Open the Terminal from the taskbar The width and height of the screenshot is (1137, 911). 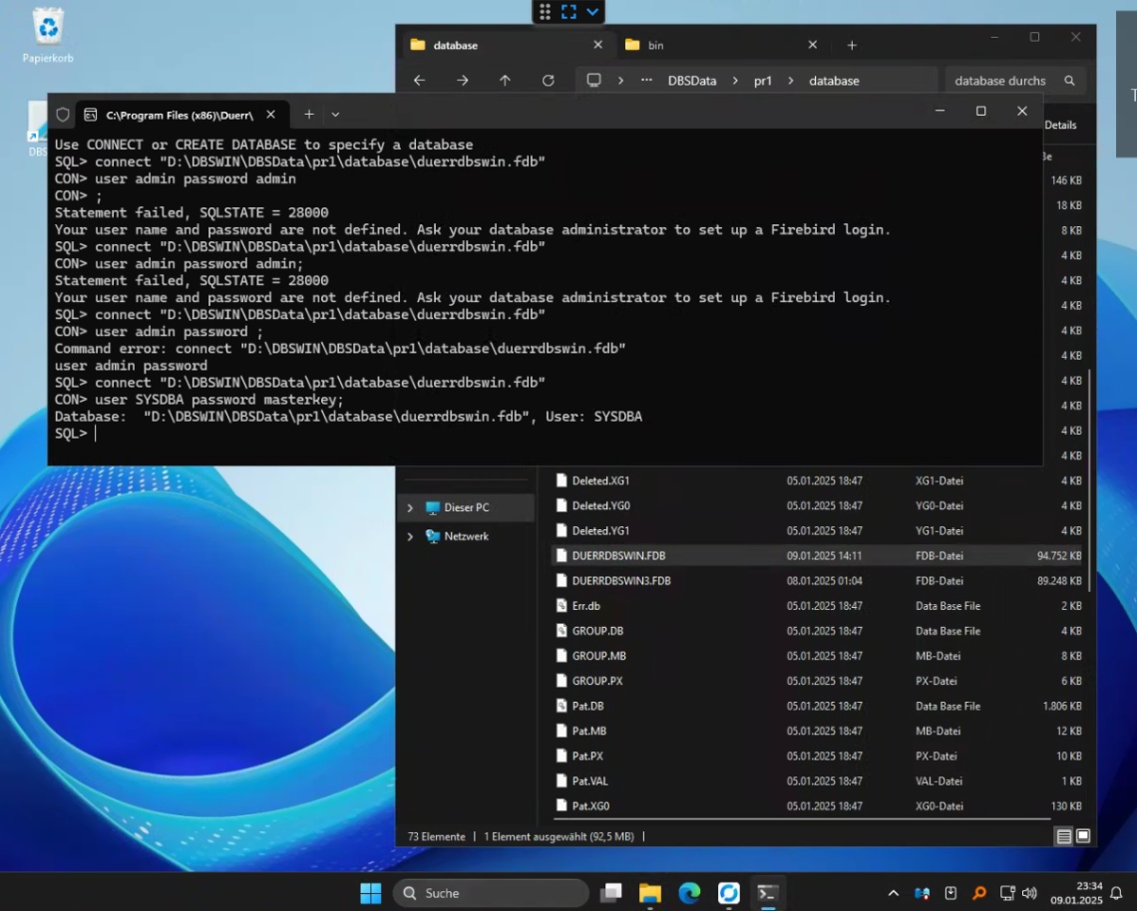coord(766,893)
